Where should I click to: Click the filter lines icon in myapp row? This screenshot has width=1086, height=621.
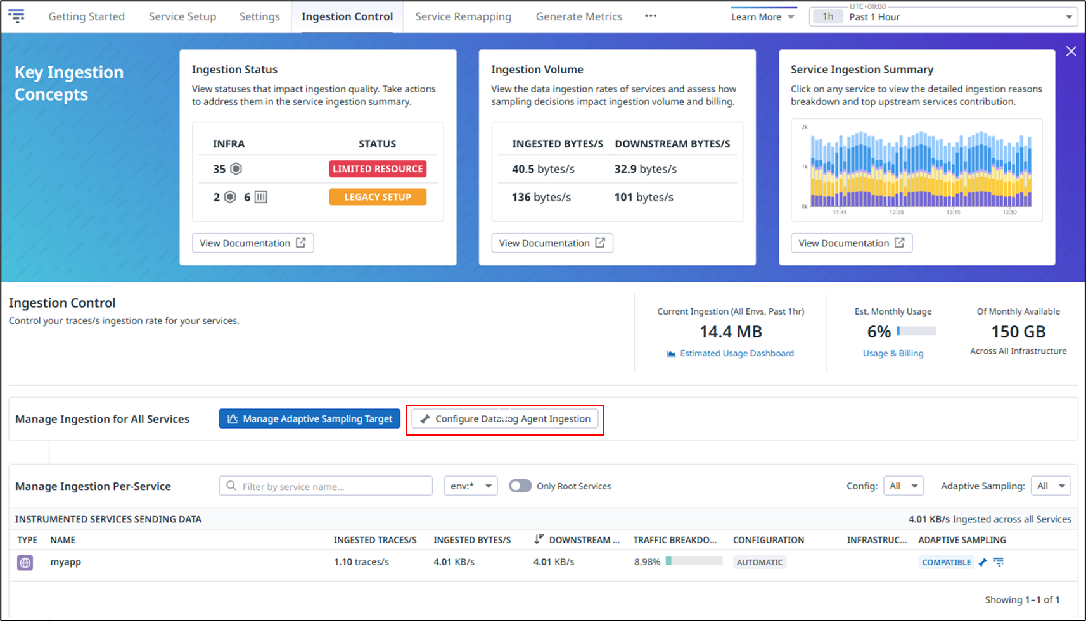point(999,562)
